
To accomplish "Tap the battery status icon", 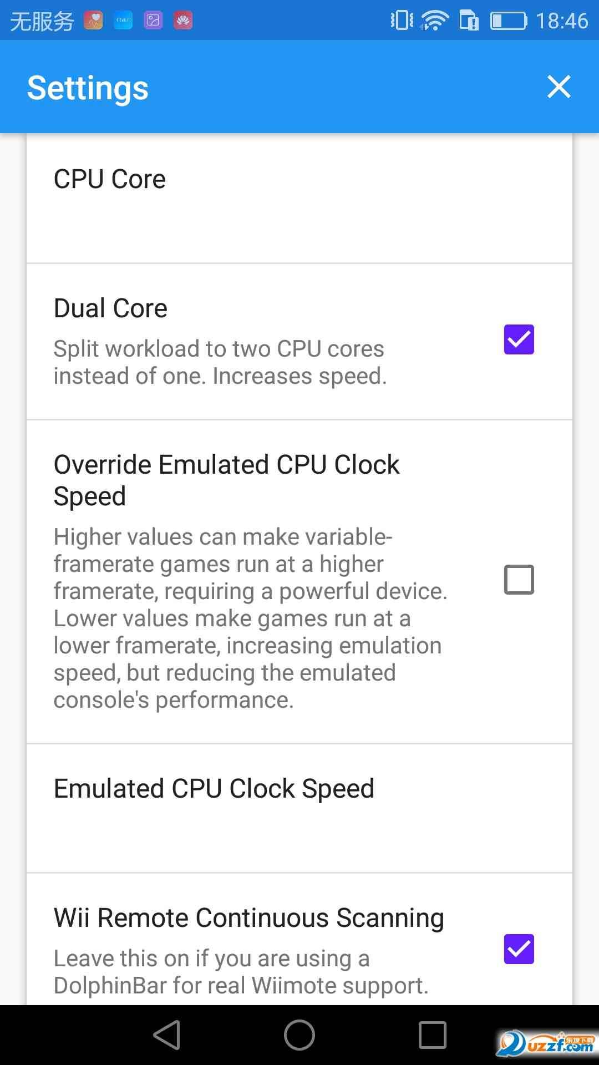I will click(x=508, y=21).
